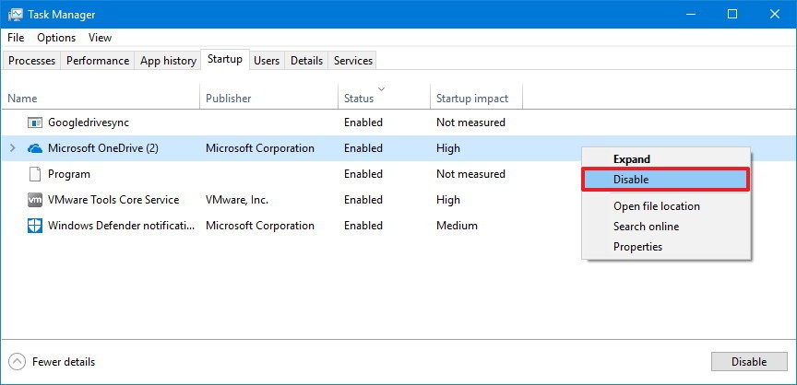Maximize the Task Manager window
Viewport: 797px width, 385px height.
732,14
